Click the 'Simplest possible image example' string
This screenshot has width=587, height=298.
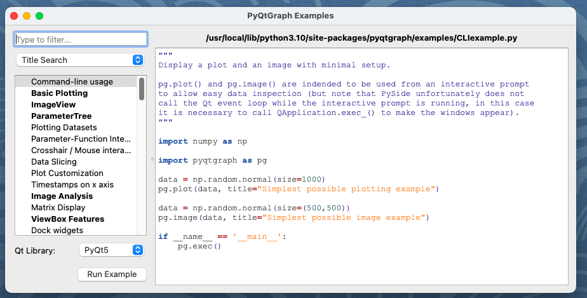(x=344, y=217)
